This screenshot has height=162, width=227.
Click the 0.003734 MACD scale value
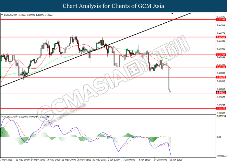tap(221, 116)
